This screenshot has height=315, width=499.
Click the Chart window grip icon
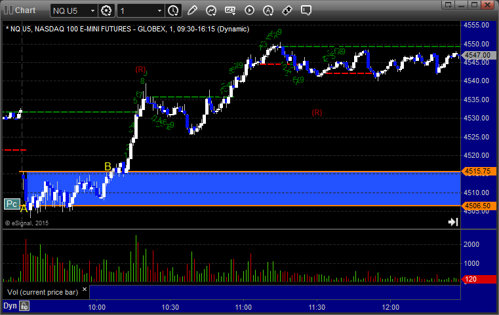[x=9, y=10]
